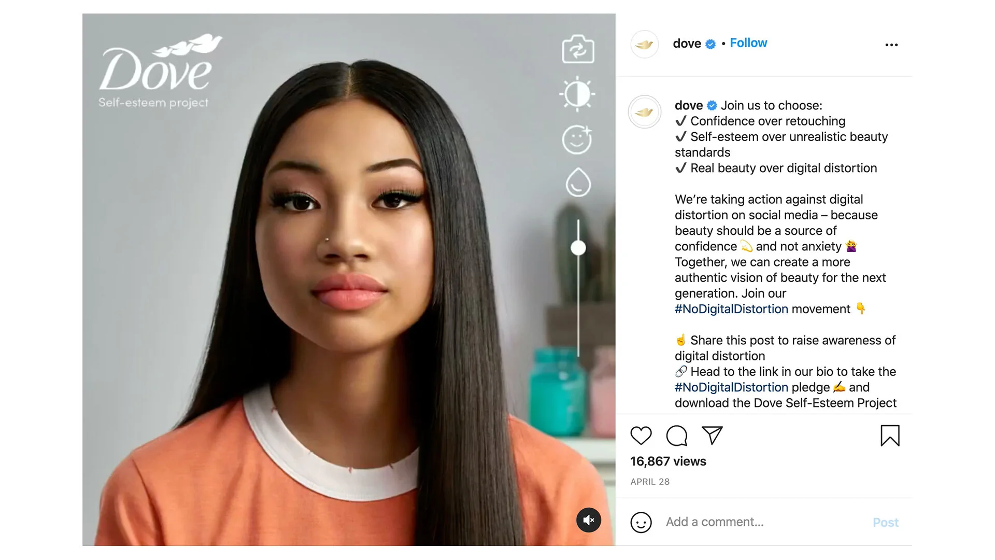Viewport: 995px width, 560px height.
Task: Click the Post comment button
Action: (x=885, y=523)
